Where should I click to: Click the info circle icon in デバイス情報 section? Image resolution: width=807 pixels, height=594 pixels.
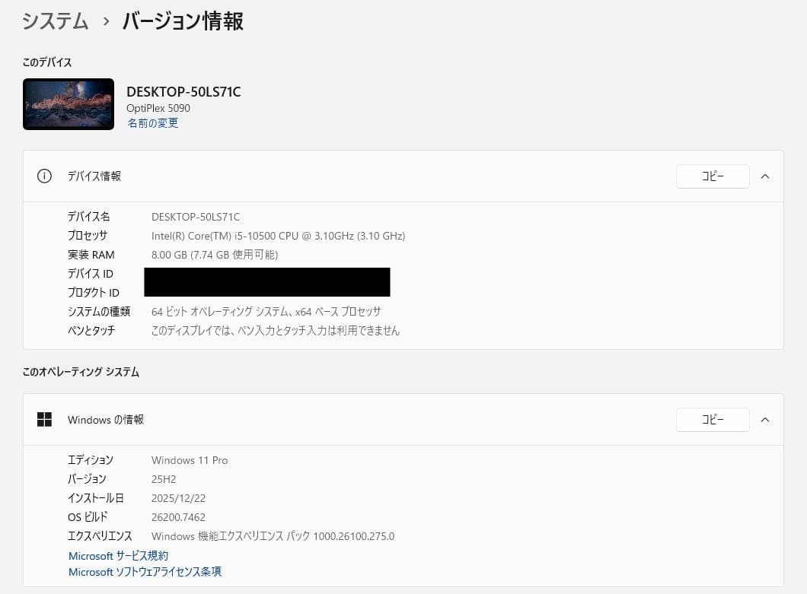tap(44, 176)
